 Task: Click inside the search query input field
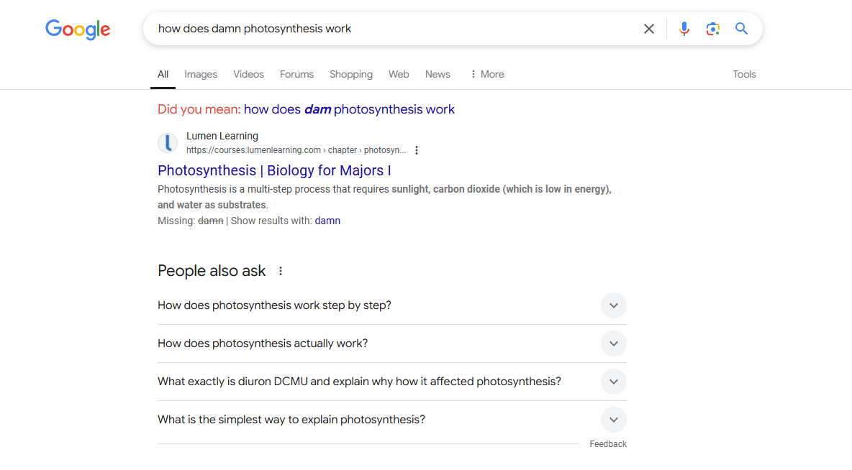click(389, 29)
